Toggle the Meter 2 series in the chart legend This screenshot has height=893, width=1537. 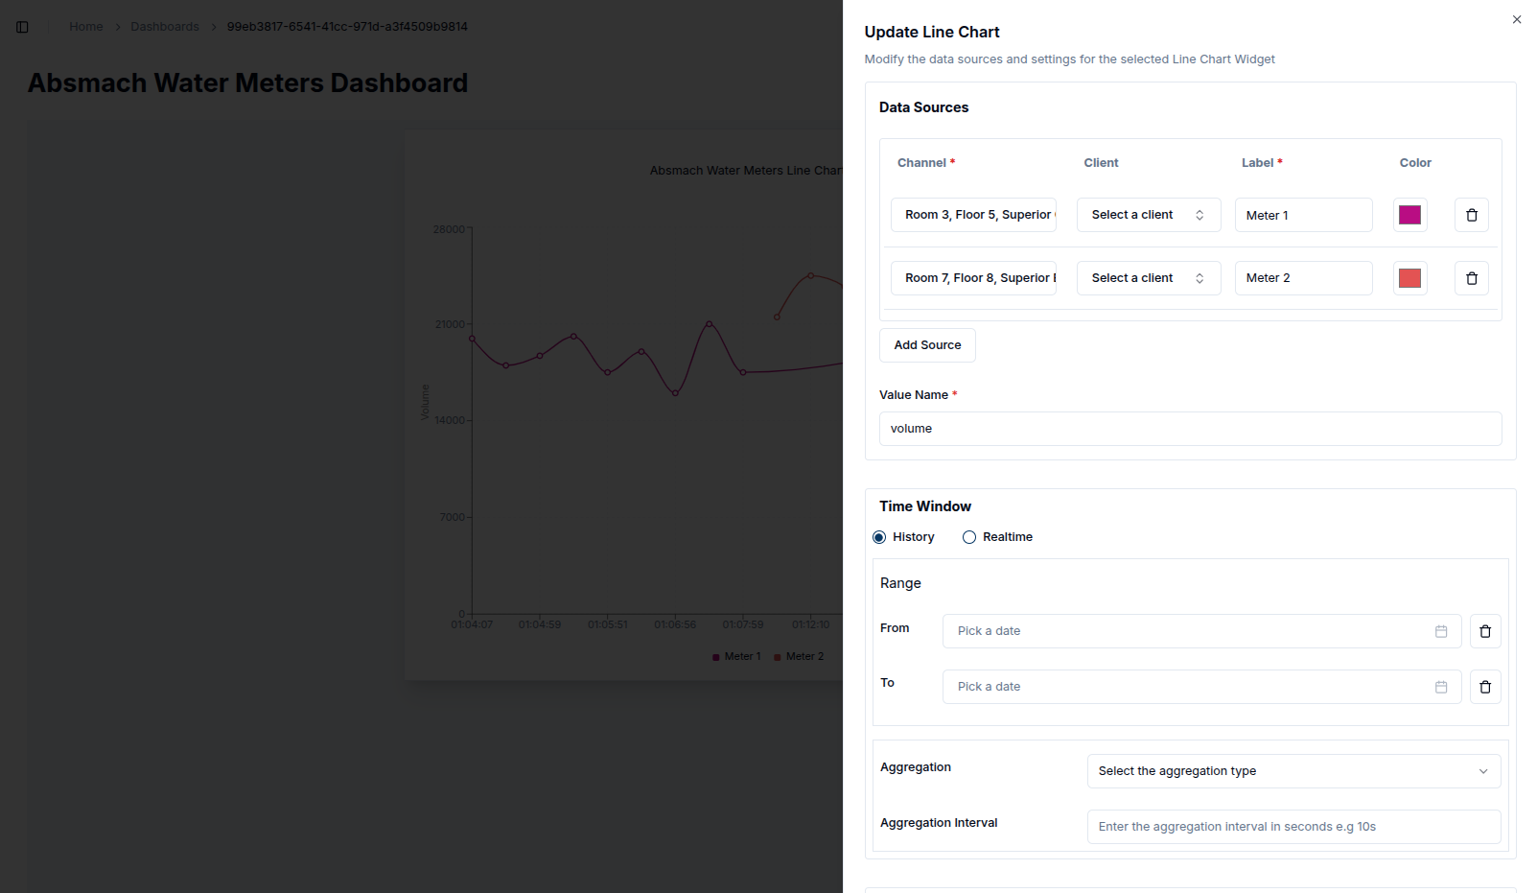798,656
